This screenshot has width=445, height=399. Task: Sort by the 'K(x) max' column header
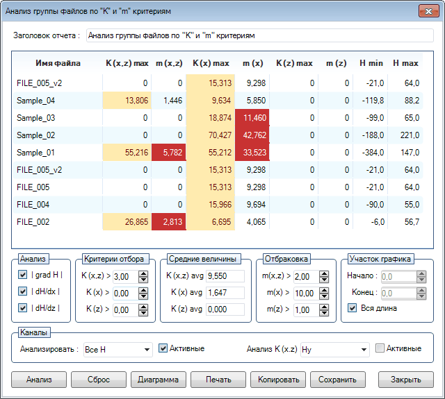click(211, 64)
